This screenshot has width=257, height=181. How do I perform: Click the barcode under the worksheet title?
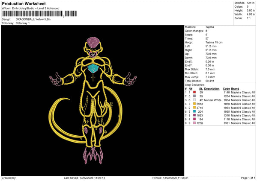pyautogui.click(x=32, y=14)
